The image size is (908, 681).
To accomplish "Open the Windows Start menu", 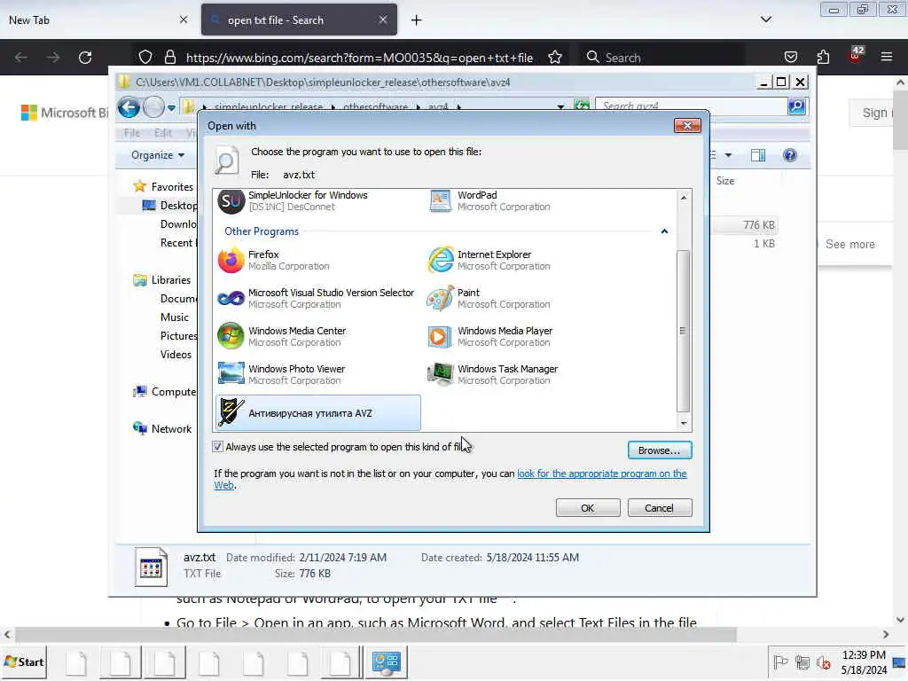I will pos(24,661).
